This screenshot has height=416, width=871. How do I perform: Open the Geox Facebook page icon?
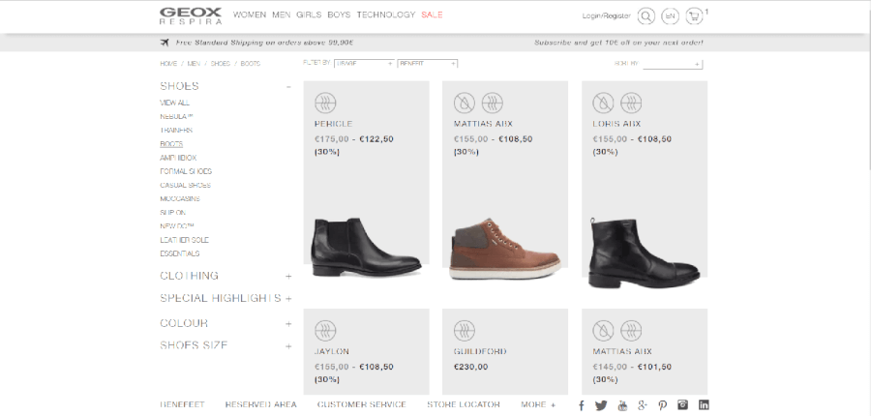coord(581,404)
